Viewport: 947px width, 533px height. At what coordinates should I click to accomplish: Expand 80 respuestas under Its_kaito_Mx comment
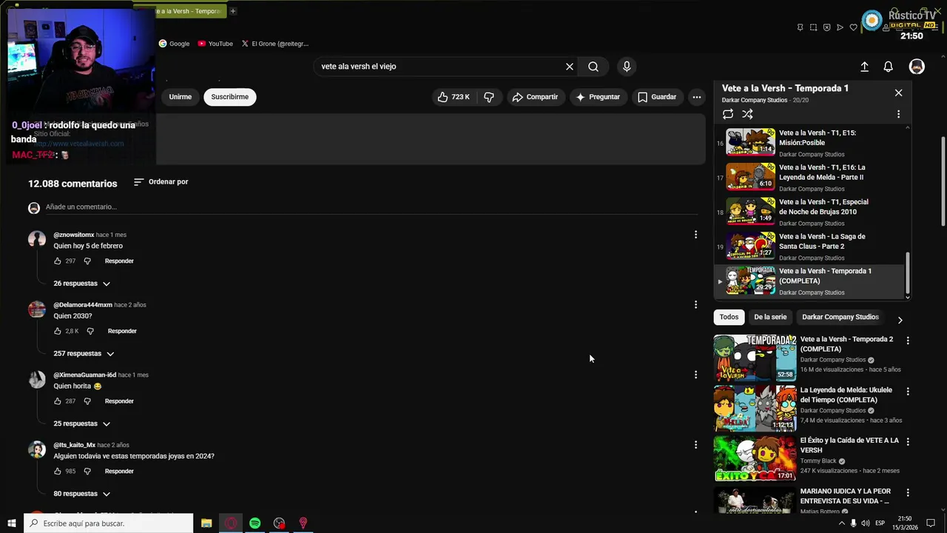81,494
